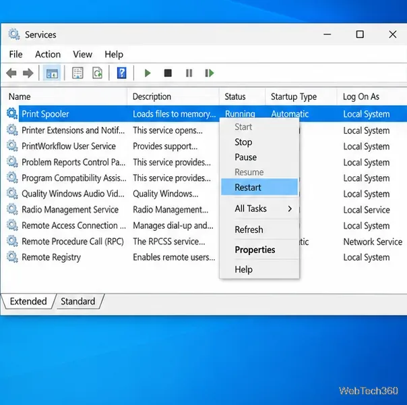
Task: Open the Help menu in menu bar
Action: (114, 54)
